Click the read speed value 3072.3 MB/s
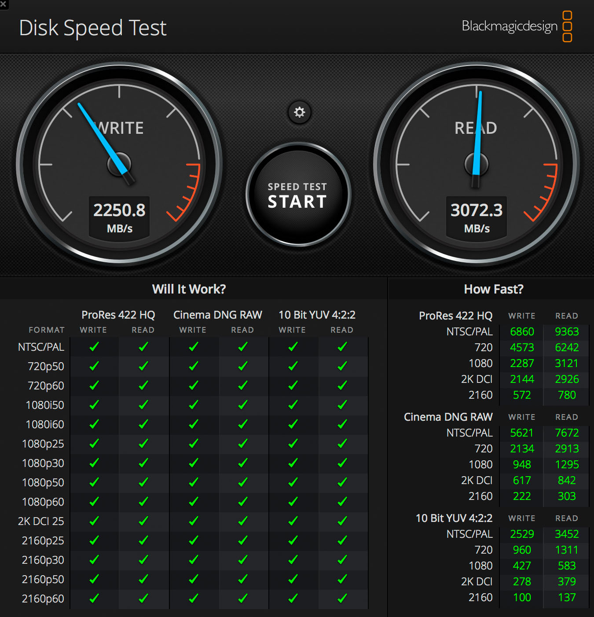The height and width of the screenshot is (617, 594). (477, 217)
